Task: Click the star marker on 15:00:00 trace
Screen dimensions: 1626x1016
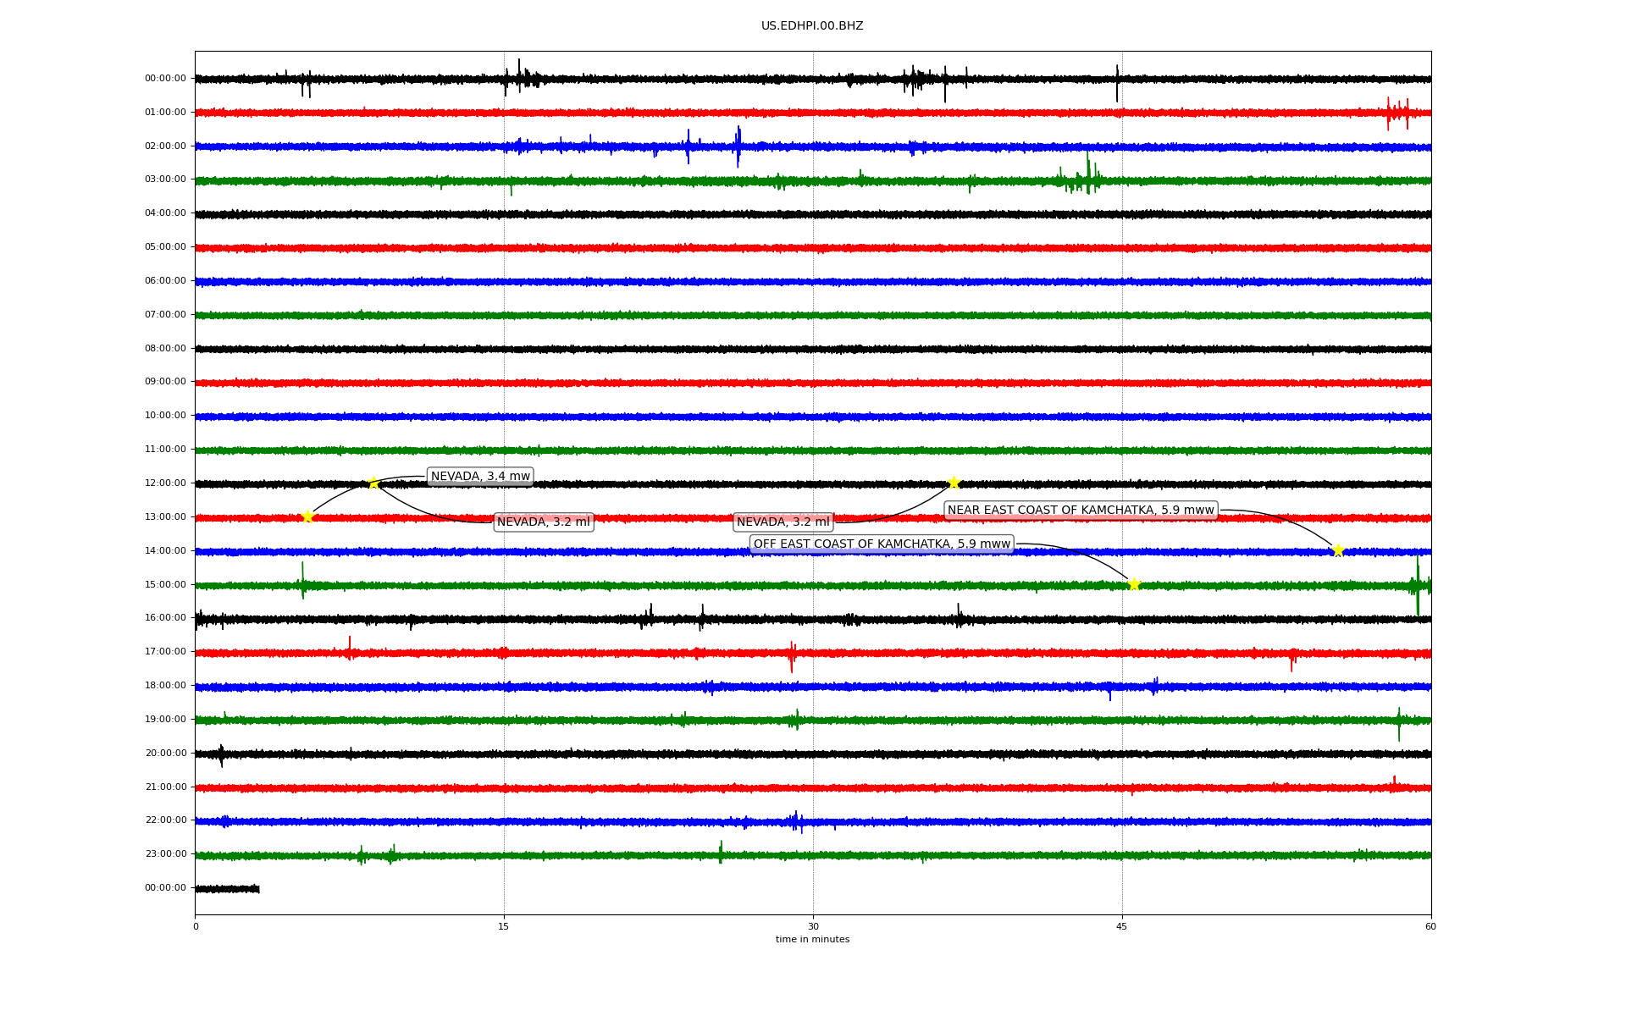Action: [1134, 584]
